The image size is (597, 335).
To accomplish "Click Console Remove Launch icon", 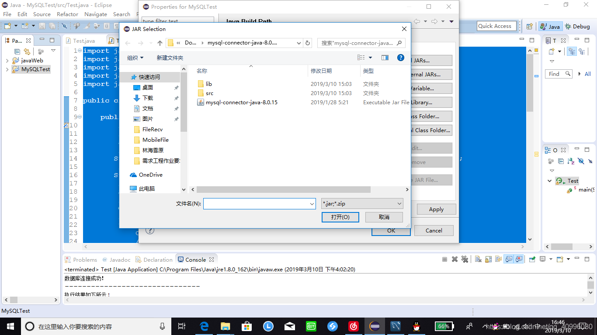I will pyautogui.click(x=455, y=259).
